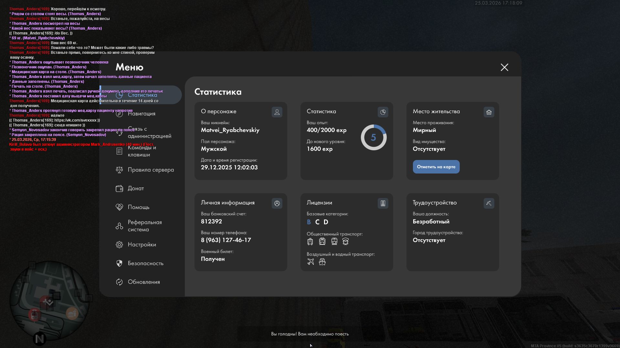620x348 pixels.
Task: Open Настройки from the sidebar
Action: [142, 244]
